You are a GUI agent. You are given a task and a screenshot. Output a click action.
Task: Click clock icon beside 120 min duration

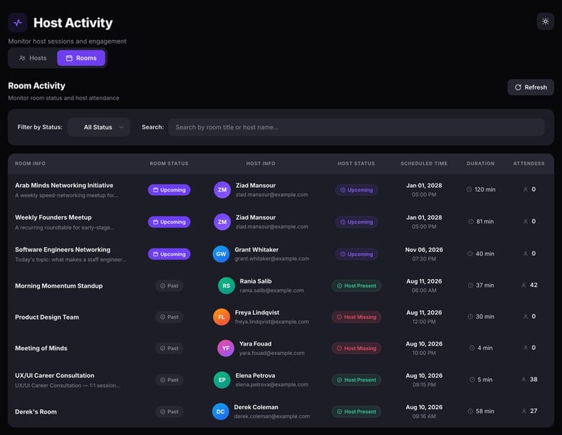click(x=469, y=189)
